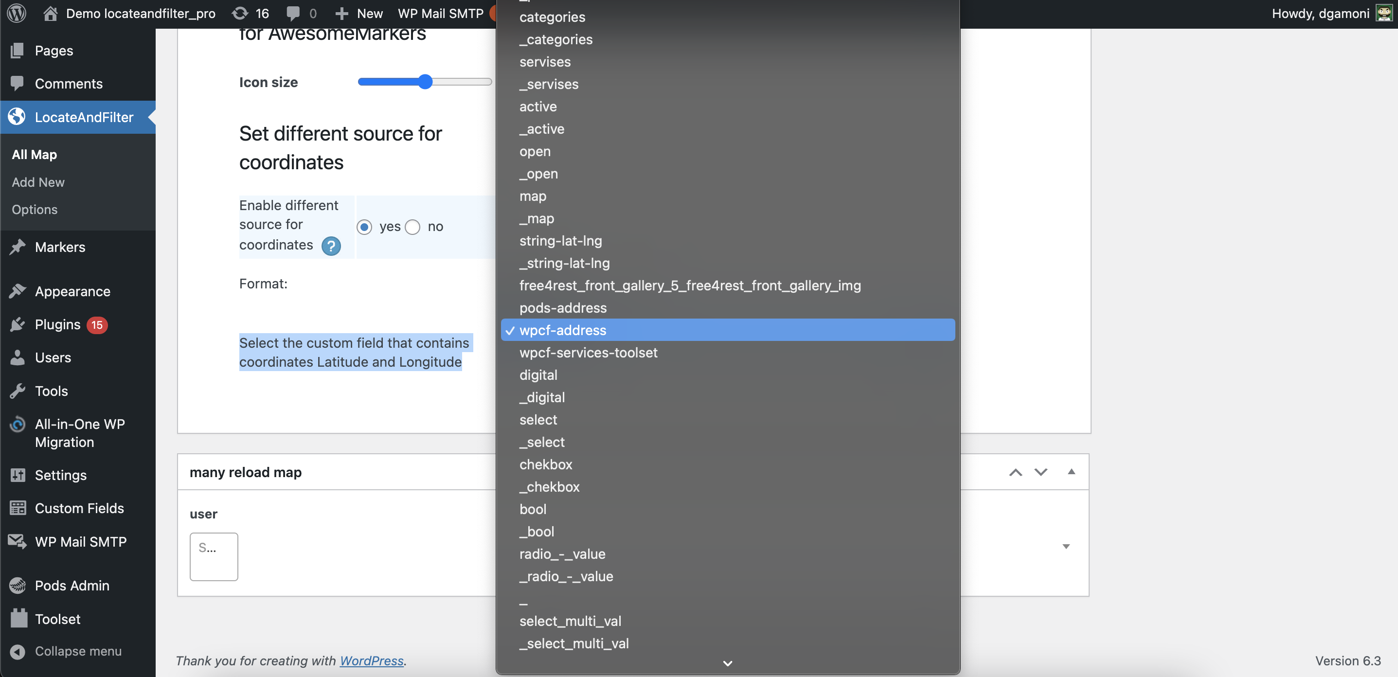Select the yes radio button

365,227
